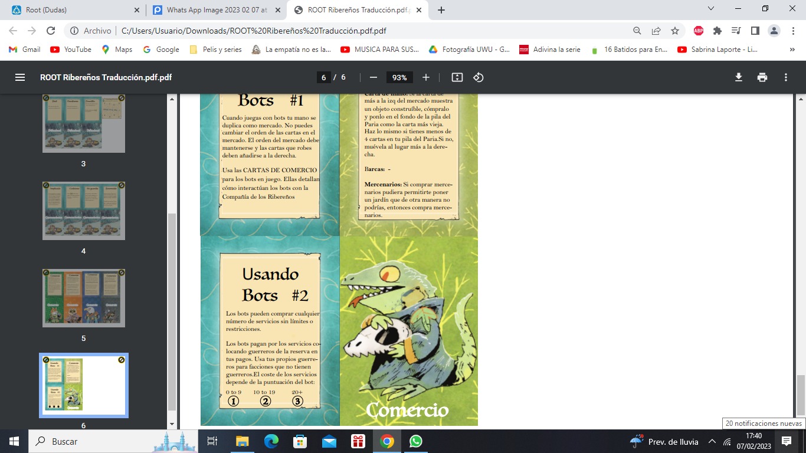The width and height of the screenshot is (806, 453).
Task: Download the PDF file
Action: click(x=739, y=77)
